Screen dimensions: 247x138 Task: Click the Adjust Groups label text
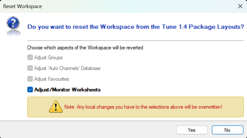[x=48, y=58]
